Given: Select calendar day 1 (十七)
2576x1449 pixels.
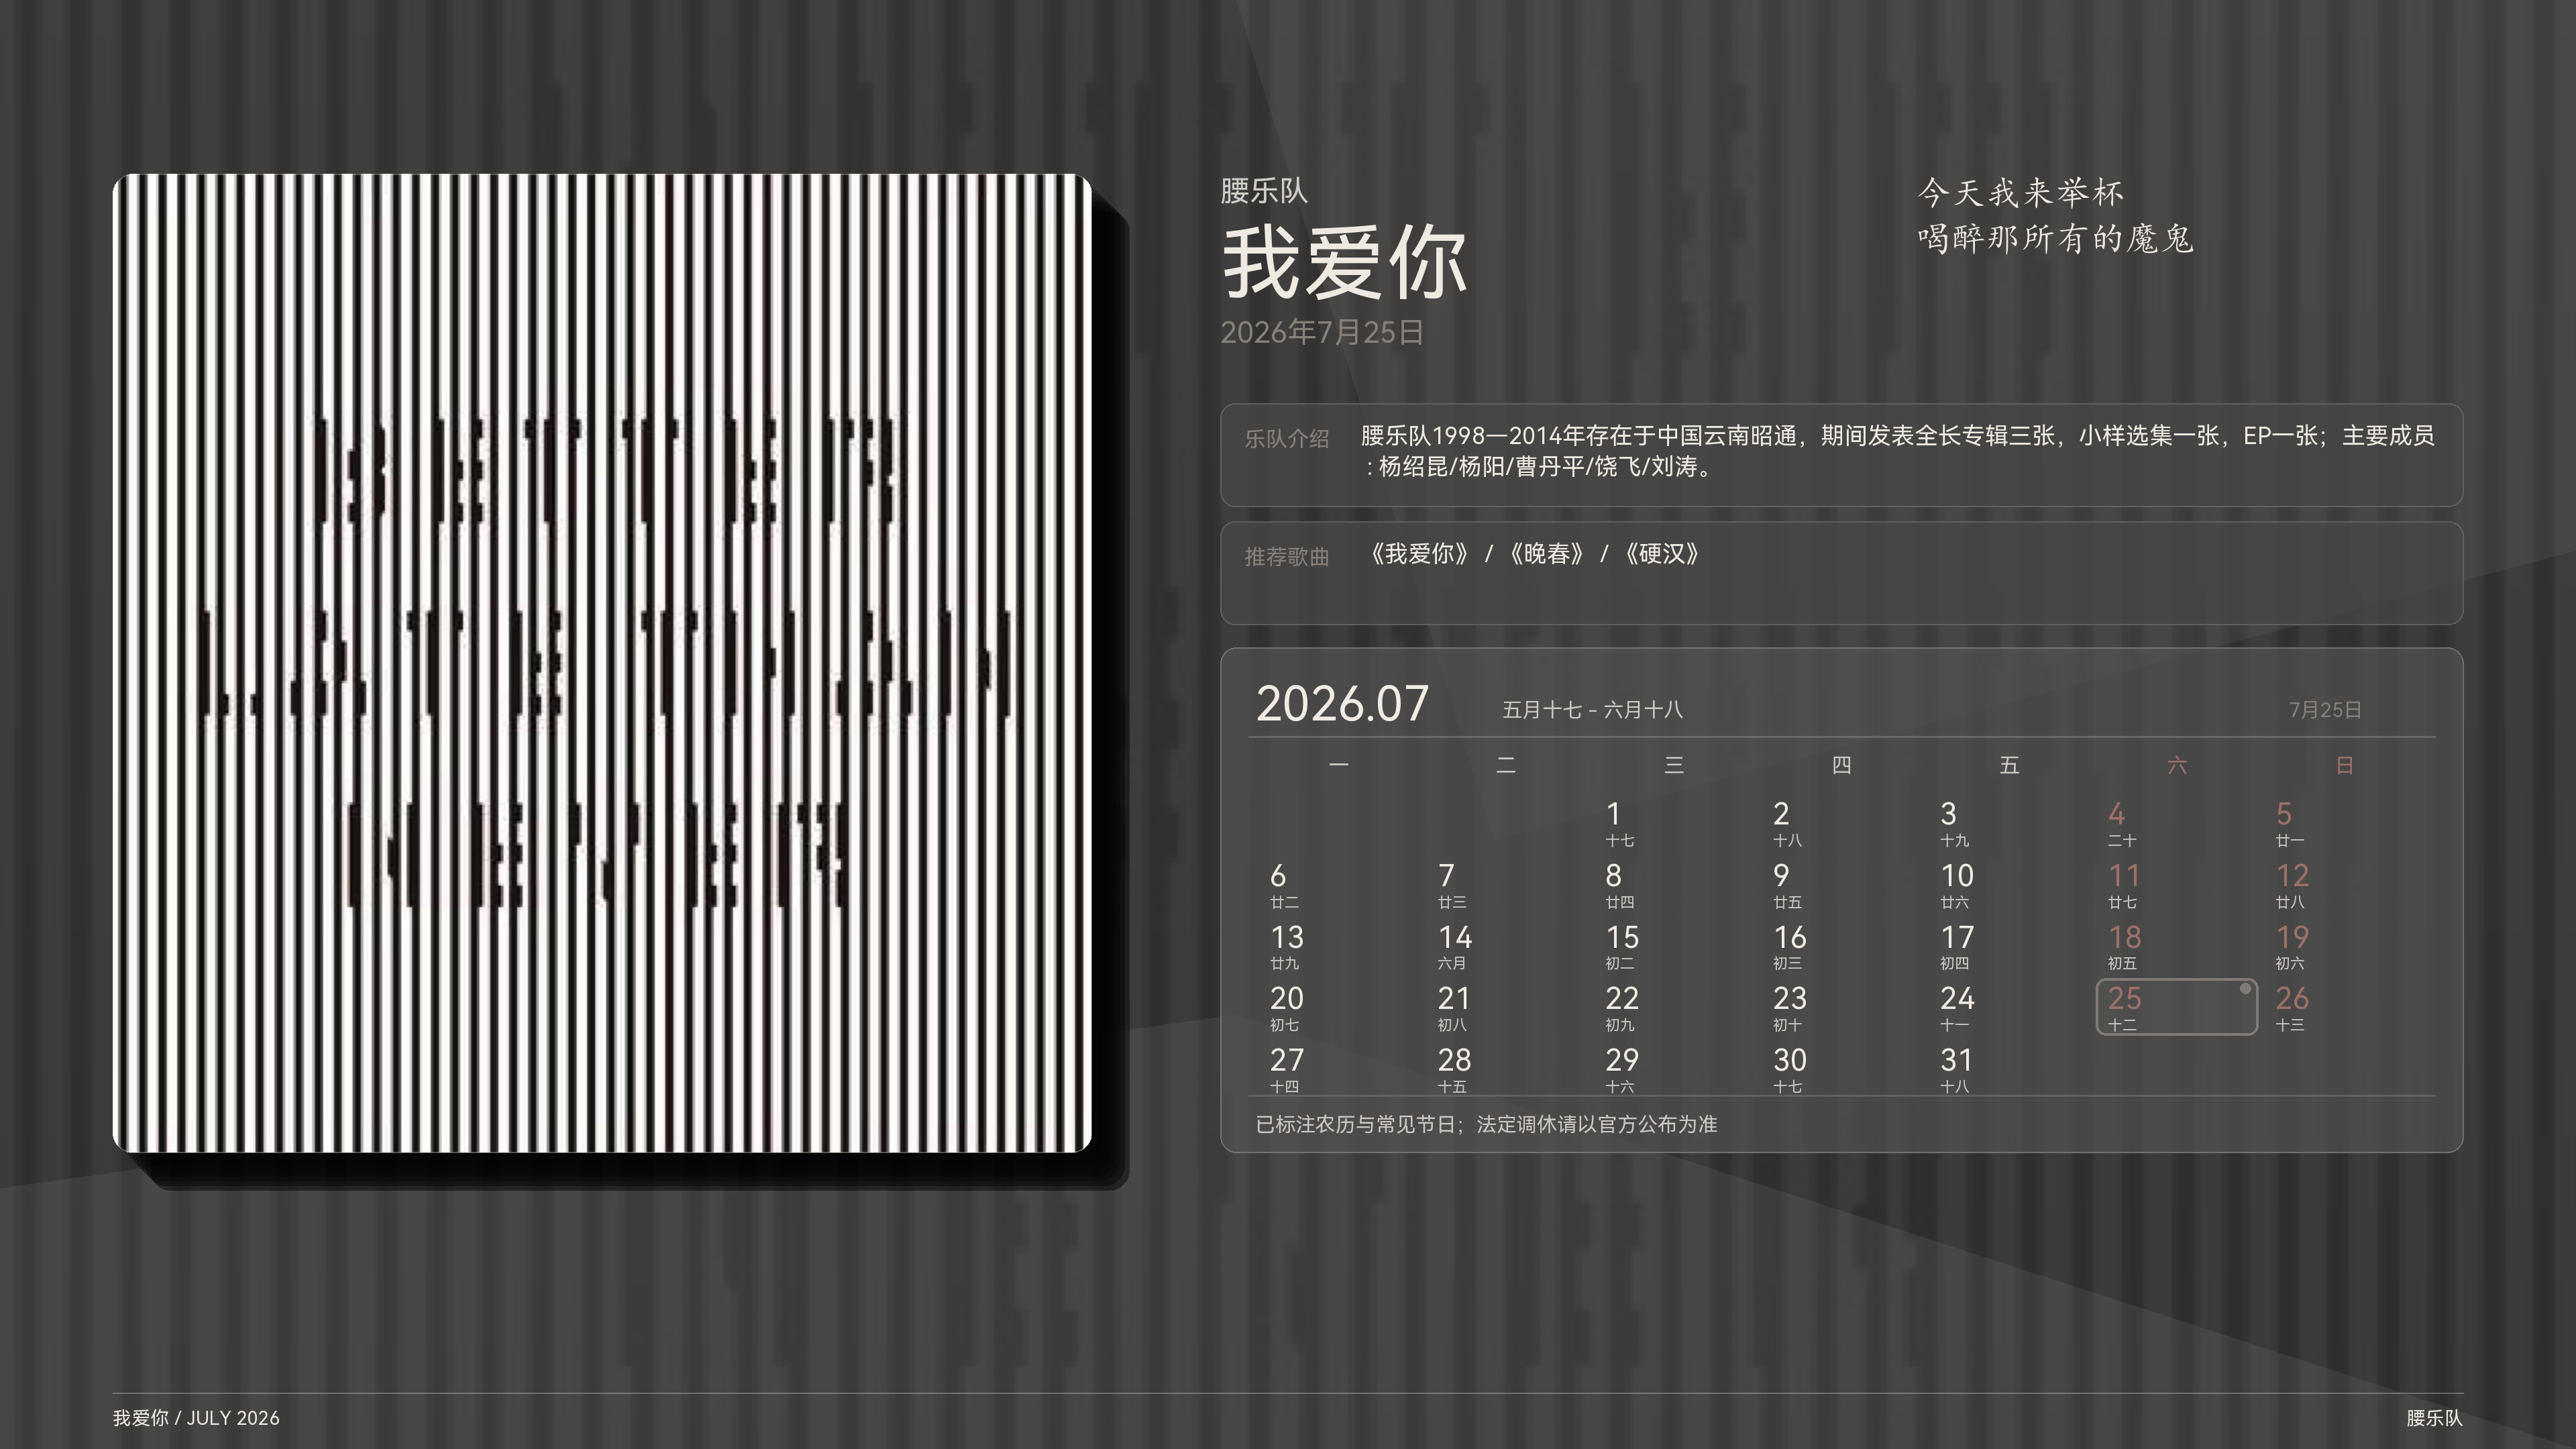Looking at the screenshot, I should coord(1620,823).
